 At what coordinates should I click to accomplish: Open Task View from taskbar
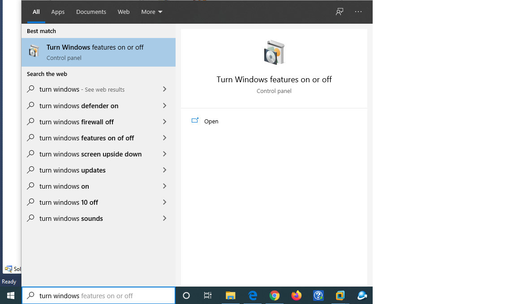[x=208, y=296]
